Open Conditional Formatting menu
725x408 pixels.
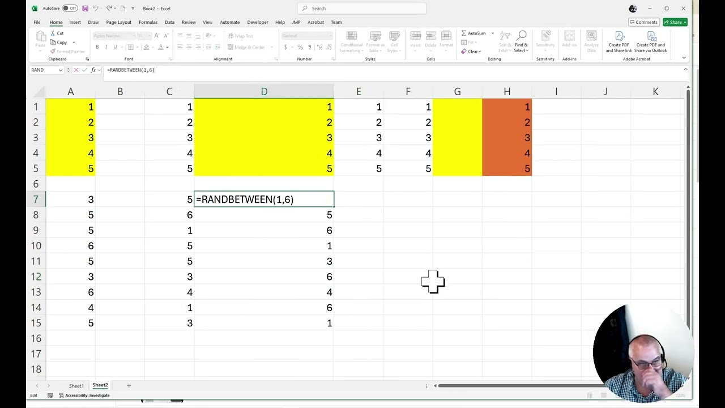coord(351,42)
